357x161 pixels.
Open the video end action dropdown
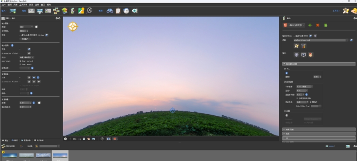24,68
